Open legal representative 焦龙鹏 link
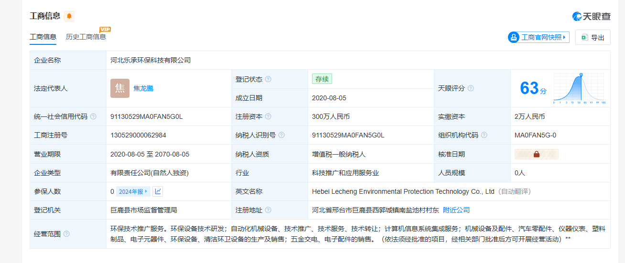This screenshot has height=263, width=625. pos(143,88)
